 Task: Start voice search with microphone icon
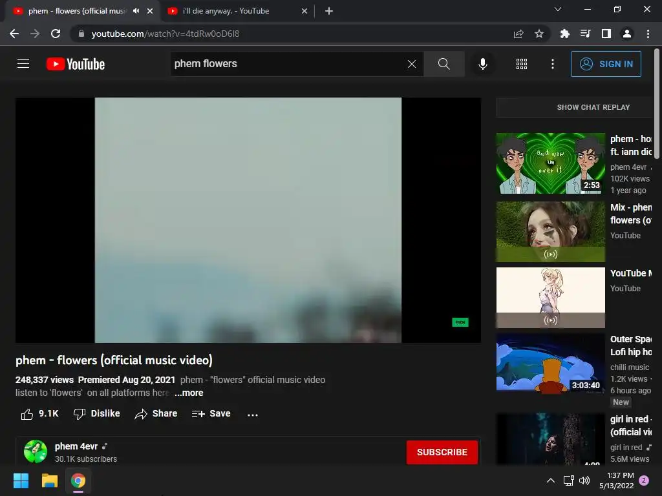click(x=482, y=64)
